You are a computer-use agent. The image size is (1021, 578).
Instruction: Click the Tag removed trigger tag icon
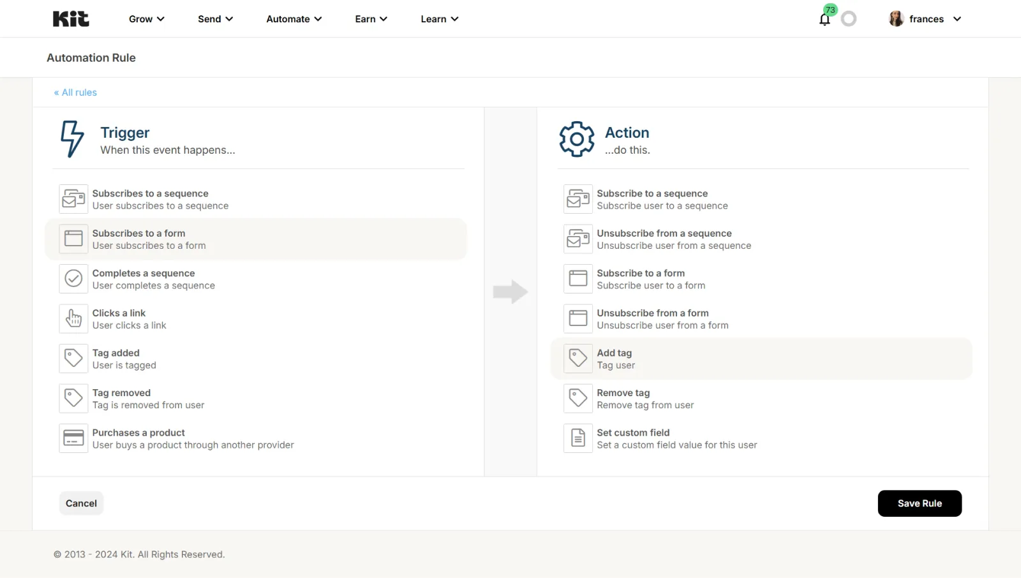coord(73,398)
